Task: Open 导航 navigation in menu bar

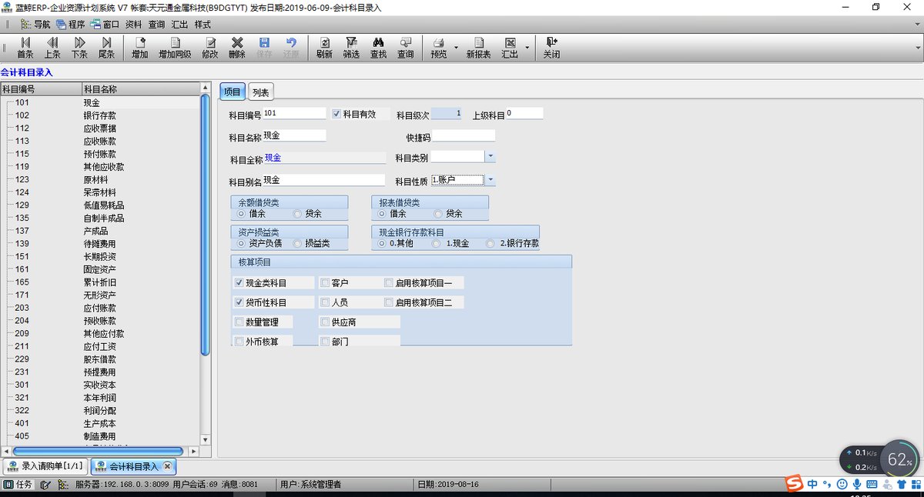Action: [35, 24]
